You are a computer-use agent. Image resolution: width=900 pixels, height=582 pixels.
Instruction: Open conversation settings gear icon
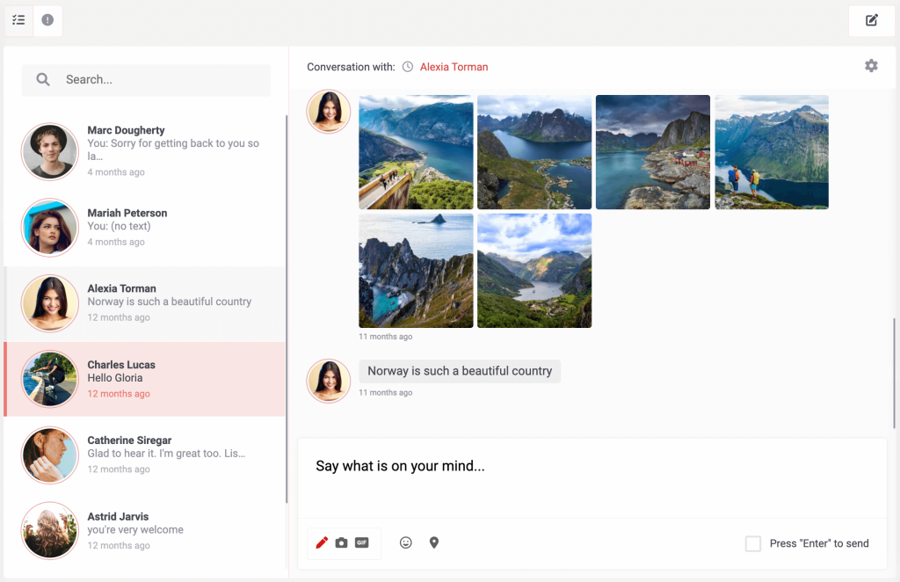[871, 66]
